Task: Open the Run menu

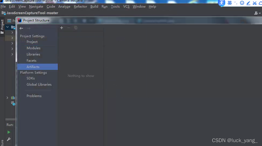Action: 105,7
